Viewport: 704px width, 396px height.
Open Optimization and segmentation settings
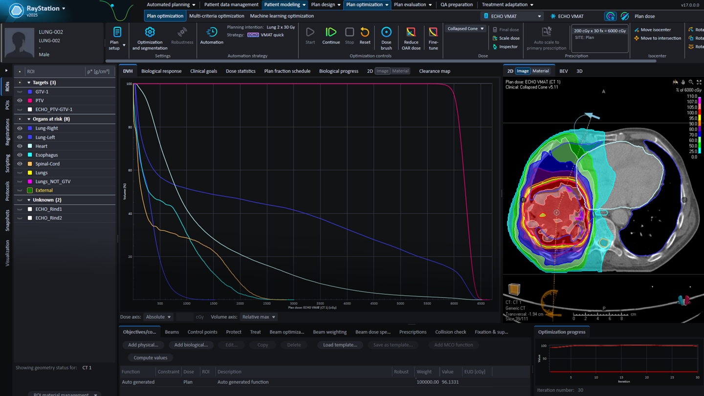150,33
